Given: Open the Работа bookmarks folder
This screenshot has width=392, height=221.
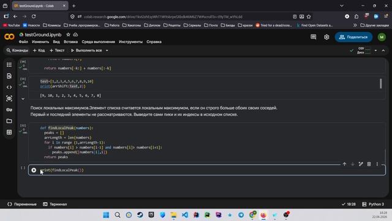Looking at the screenshot, I should coord(112,25).
